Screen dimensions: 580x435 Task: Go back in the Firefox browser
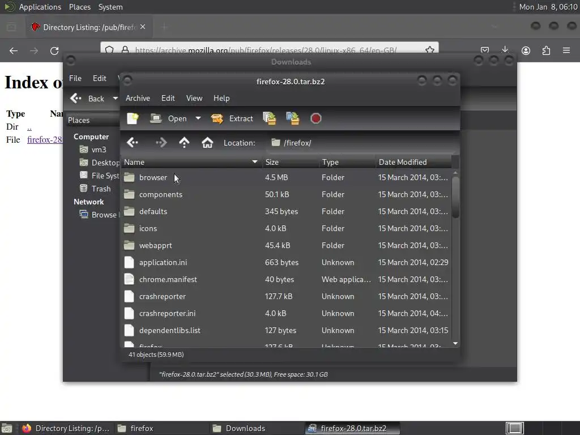tap(14, 50)
